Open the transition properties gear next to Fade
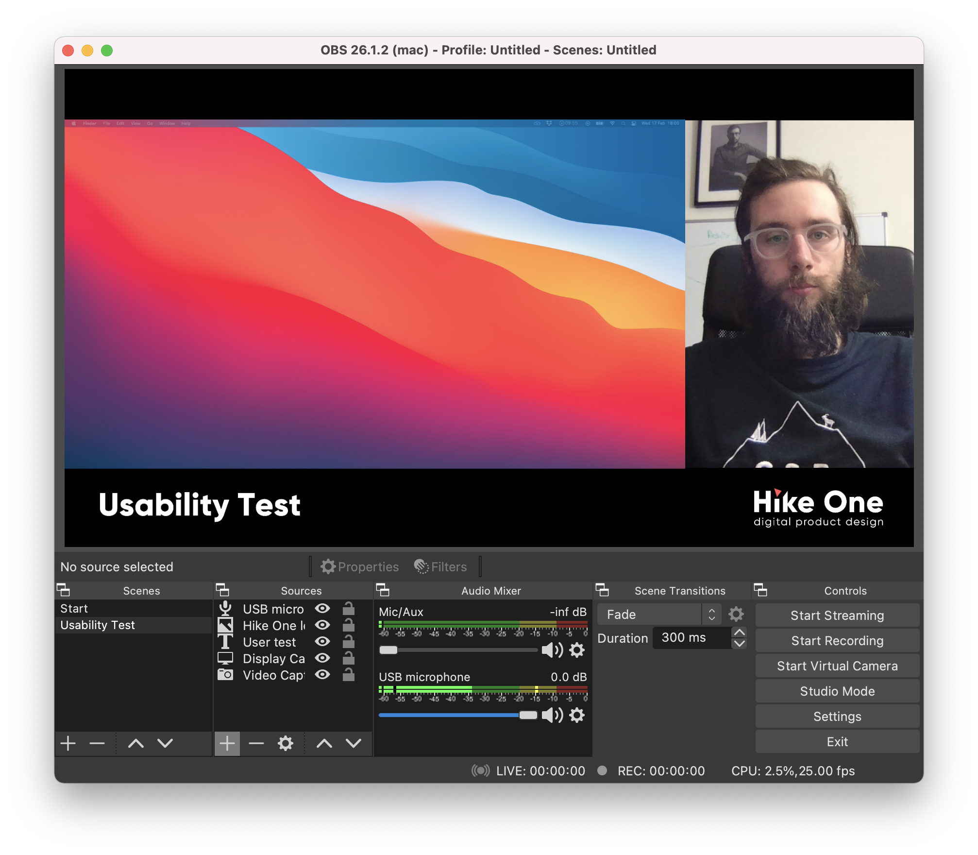This screenshot has height=855, width=978. pos(736,615)
